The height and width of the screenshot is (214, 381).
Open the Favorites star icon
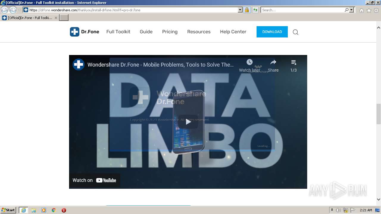pyautogui.click(x=369, y=10)
